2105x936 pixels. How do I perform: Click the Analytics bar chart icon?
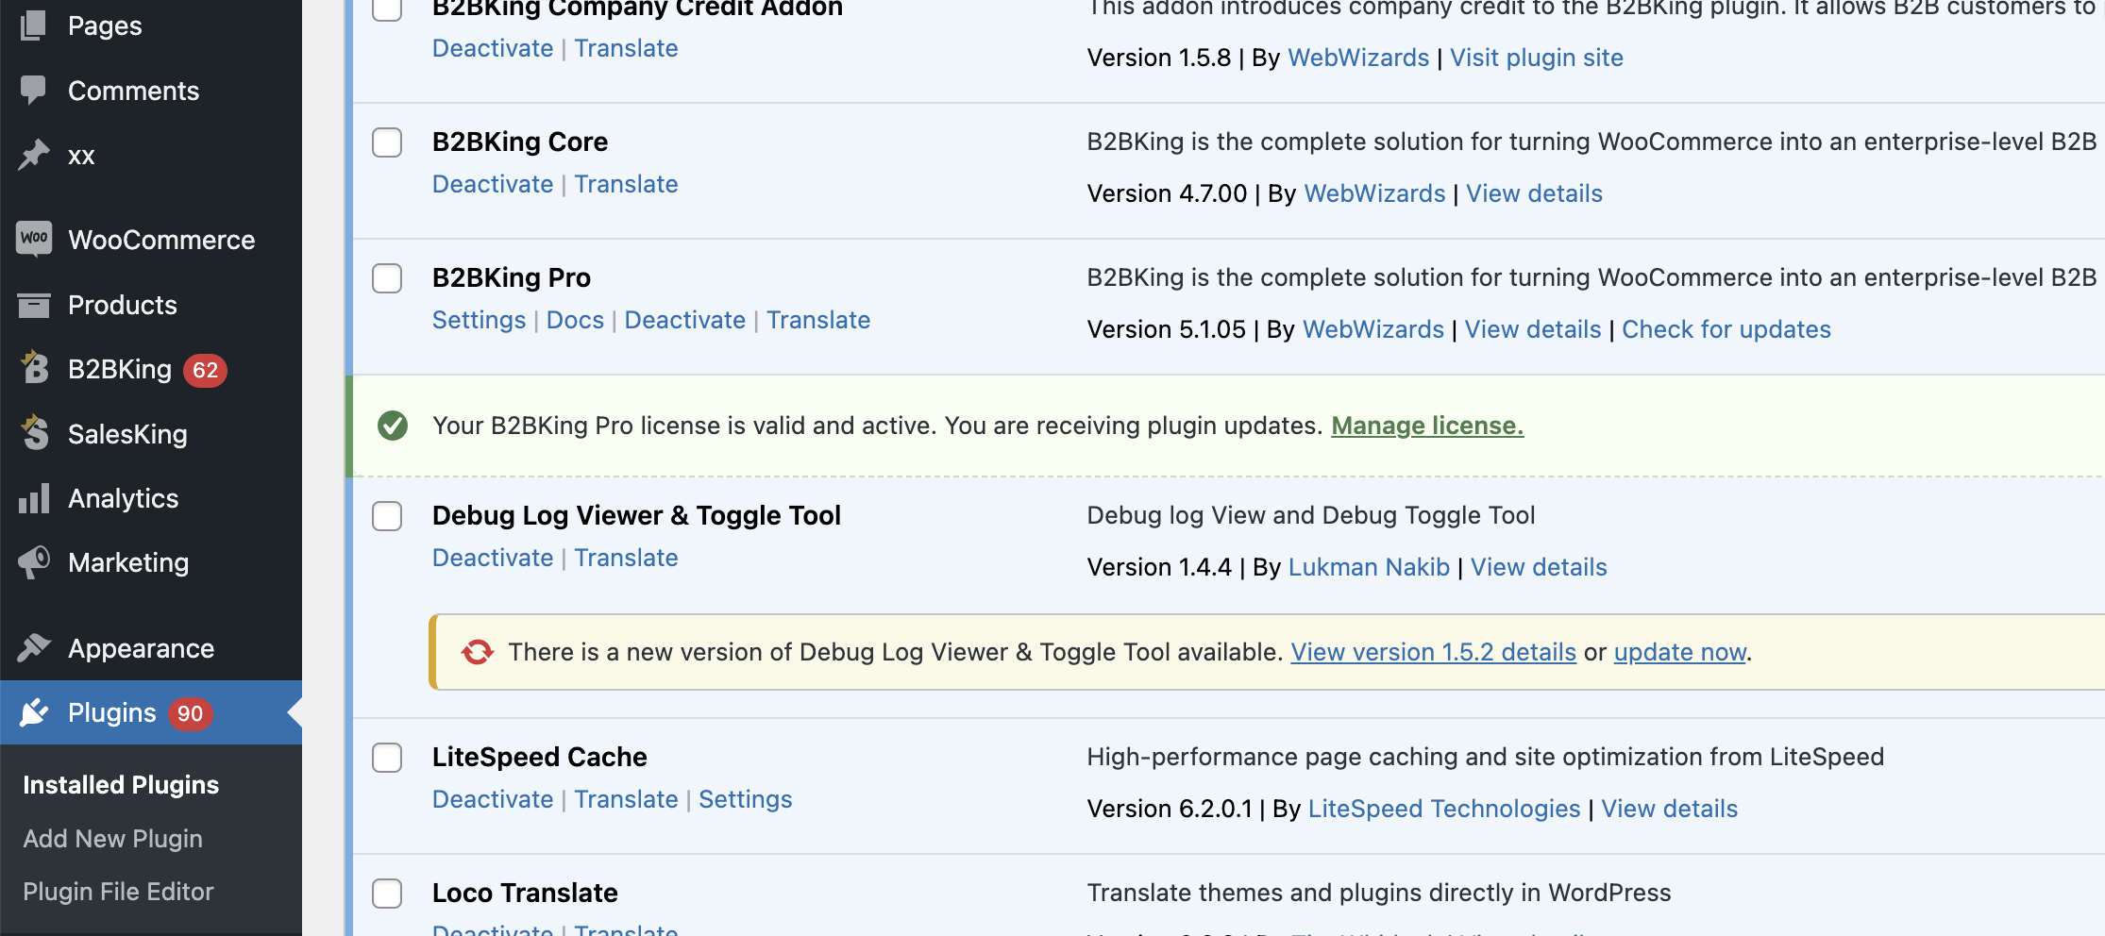pos(34,498)
